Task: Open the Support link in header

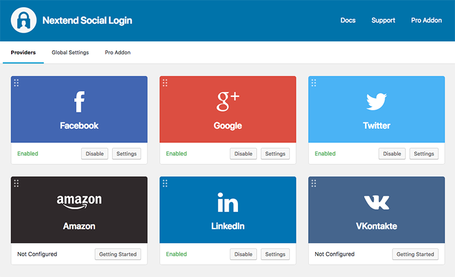Action: pyautogui.click(x=383, y=20)
